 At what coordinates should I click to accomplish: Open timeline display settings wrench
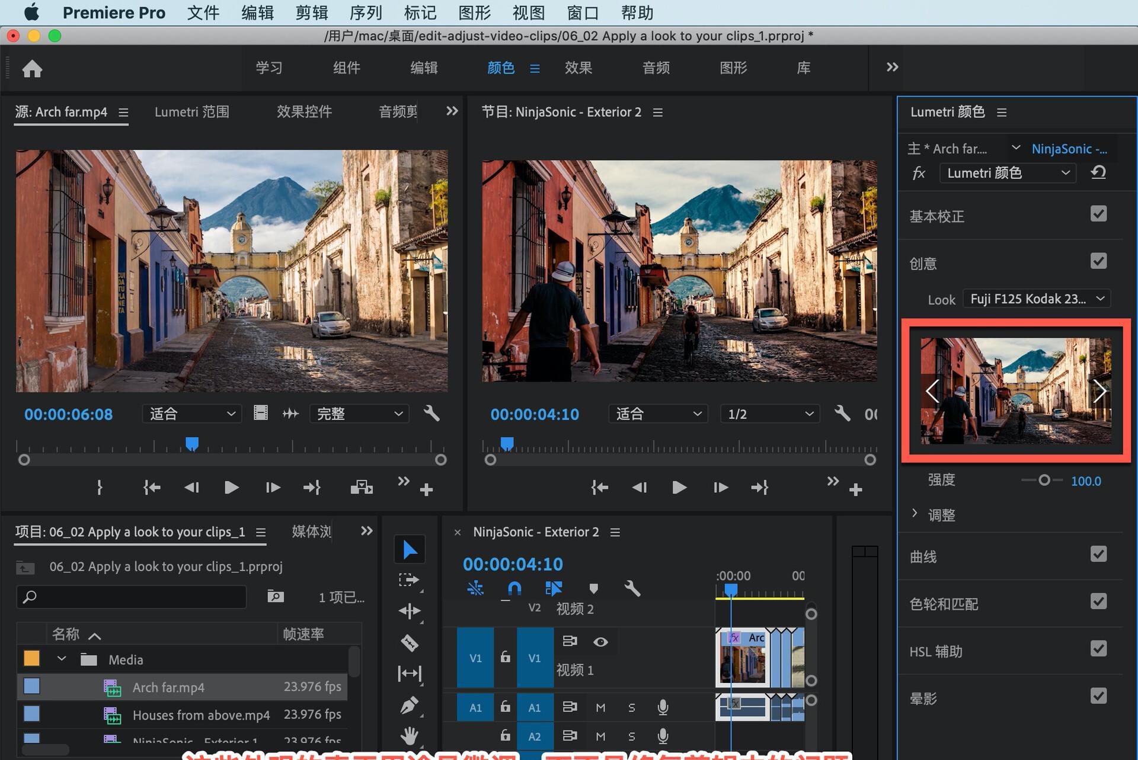click(632, 588)
